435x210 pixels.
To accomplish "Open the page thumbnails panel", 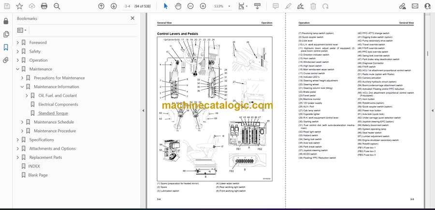I will (6, 34).
